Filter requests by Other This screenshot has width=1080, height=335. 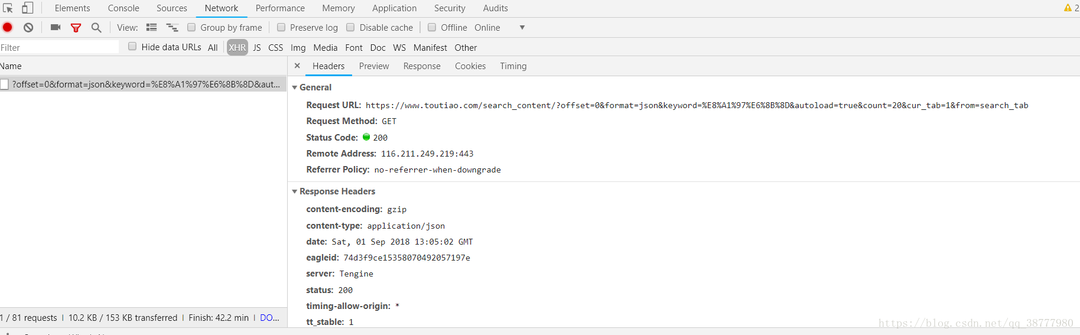click(x=466, y=48)
